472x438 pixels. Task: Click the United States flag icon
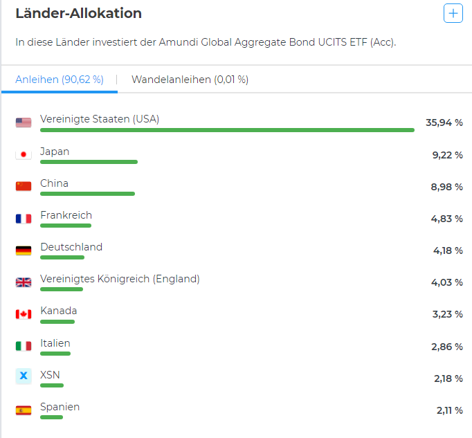(24, 122)
